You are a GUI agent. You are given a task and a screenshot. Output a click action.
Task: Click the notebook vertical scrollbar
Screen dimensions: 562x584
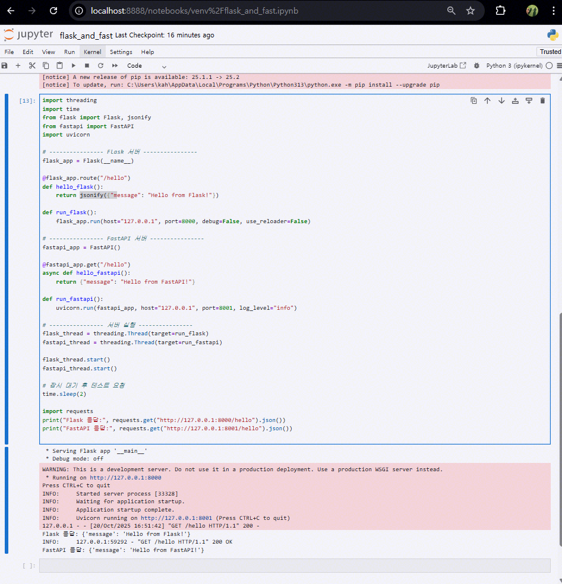point(560,429)
